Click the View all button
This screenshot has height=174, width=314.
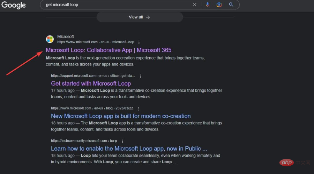pyautogui.click(x=140, y=17)
